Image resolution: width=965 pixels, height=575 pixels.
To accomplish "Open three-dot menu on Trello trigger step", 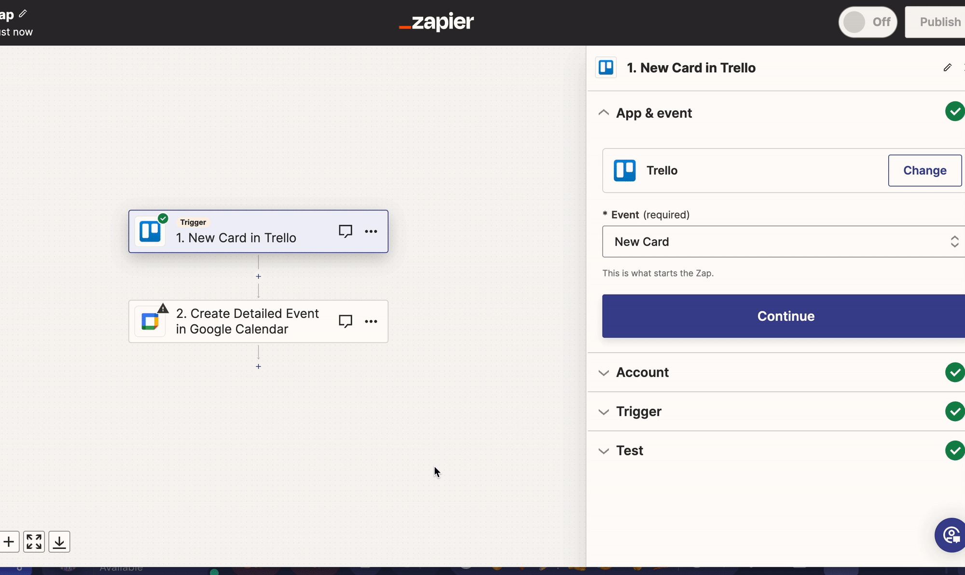I will point(371,232).
